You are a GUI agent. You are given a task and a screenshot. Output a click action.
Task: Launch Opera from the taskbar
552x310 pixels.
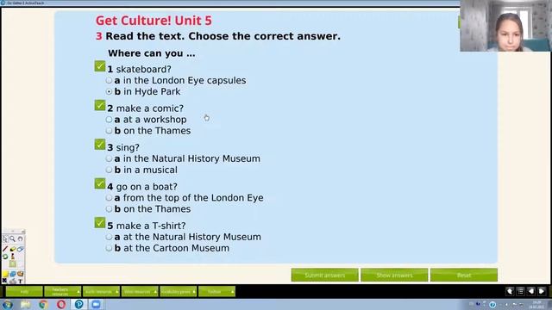click(61, 304)
